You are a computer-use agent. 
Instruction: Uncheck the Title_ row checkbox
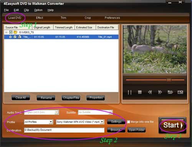(15, 37)
